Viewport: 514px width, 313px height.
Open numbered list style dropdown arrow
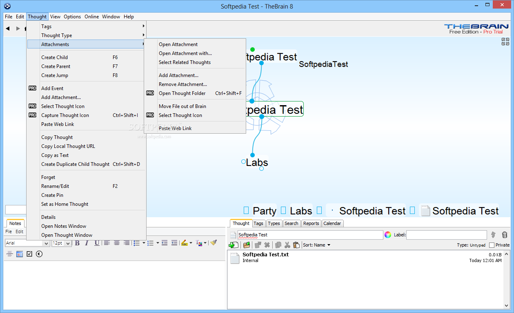[x=158, y=243]
